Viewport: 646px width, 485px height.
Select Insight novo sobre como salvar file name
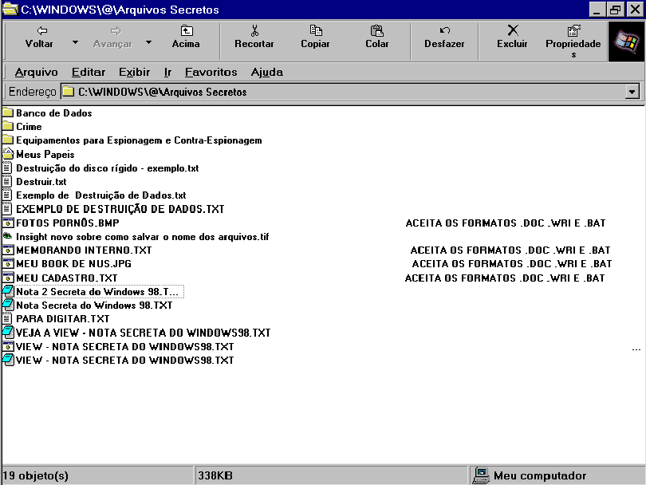tap(143, 237)
